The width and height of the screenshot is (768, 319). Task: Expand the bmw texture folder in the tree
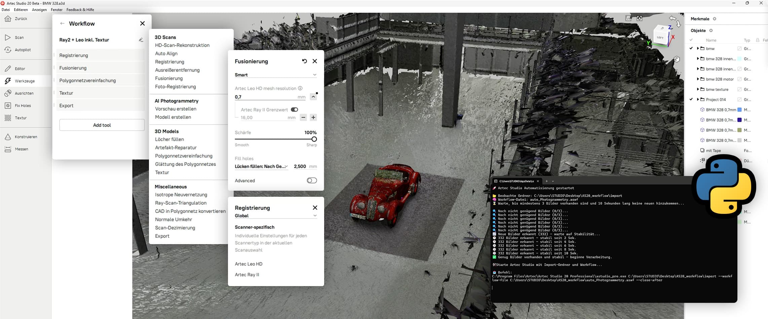698,89
